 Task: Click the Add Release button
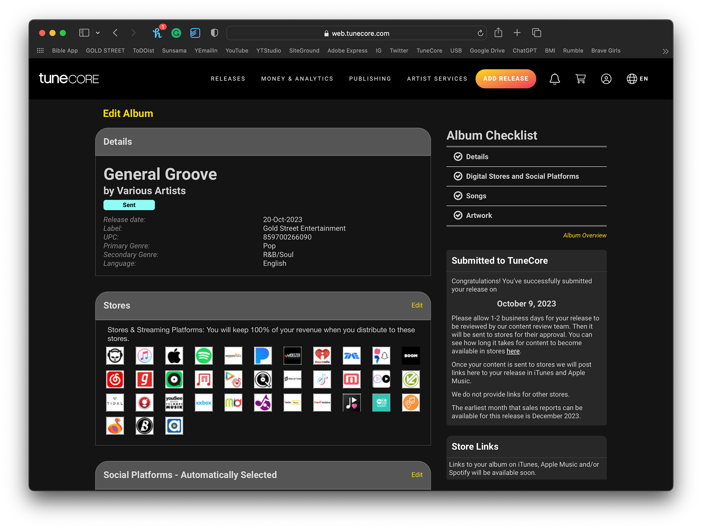[506, 79]
